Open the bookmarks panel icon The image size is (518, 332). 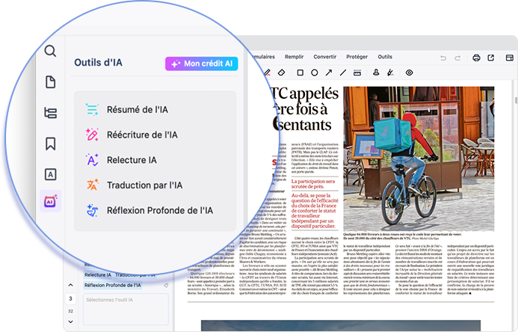click(x=50, y=143)
